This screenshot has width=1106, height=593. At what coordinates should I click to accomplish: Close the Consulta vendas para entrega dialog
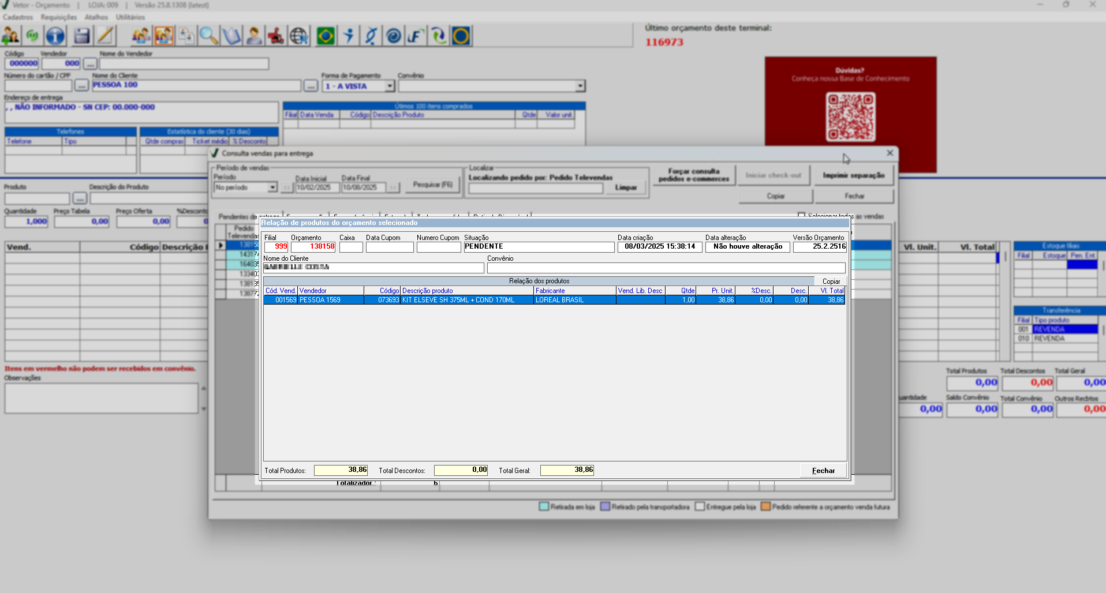point(890,153)
